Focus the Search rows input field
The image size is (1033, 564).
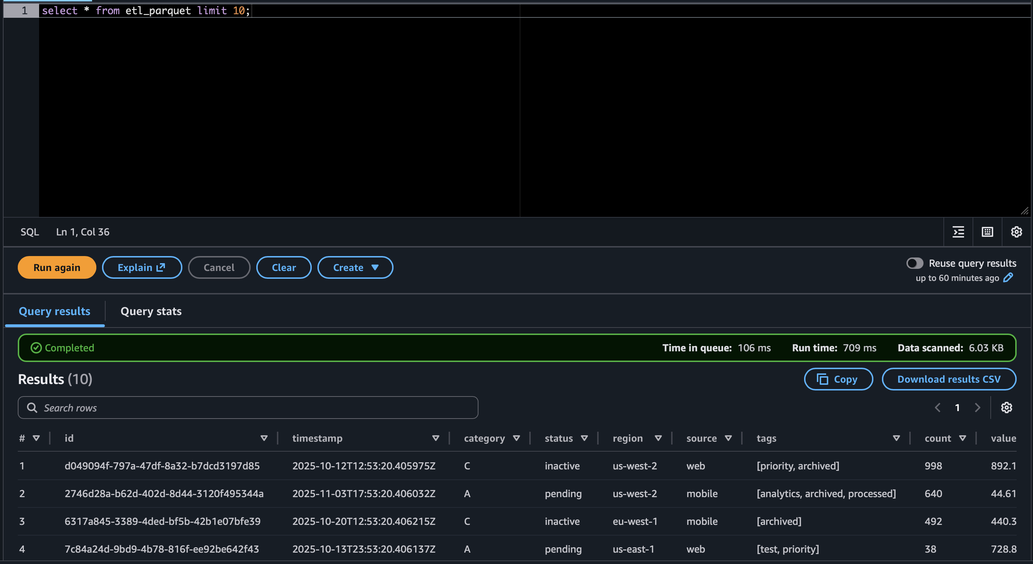coord(248,408)
